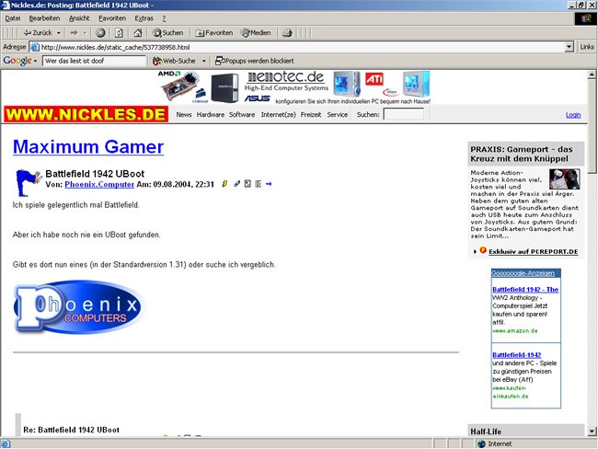Open the Favoriten menu in menu bar

click(112, 18)
